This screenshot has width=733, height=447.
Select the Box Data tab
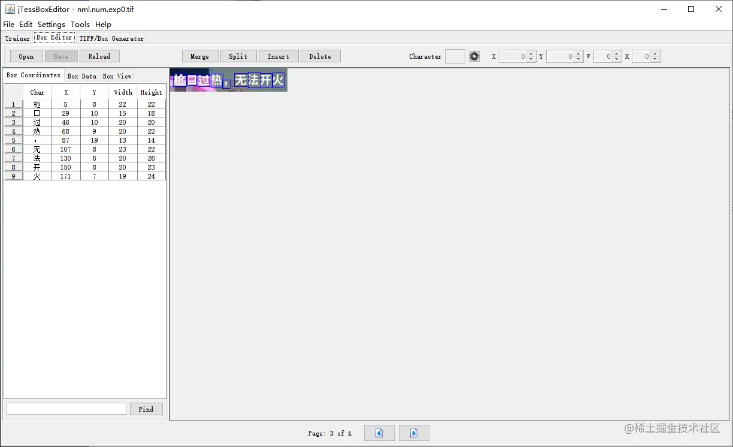pyautogui.click(x=82, y=76)
